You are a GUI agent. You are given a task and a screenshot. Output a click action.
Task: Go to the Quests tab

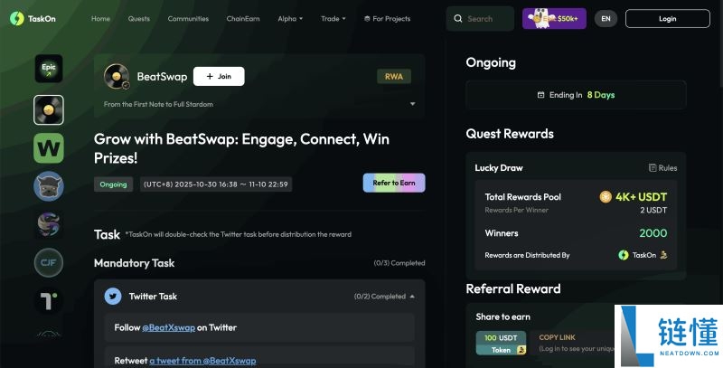click(139, 19)
